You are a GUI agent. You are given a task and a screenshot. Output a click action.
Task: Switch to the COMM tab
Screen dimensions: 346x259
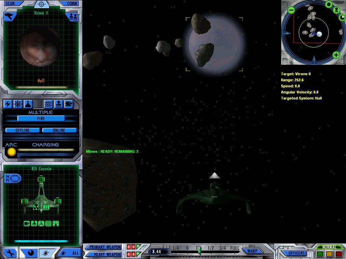pos(73,3)
